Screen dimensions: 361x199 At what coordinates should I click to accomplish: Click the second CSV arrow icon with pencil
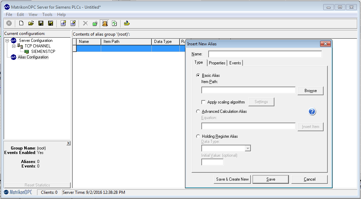pos(73,23)
